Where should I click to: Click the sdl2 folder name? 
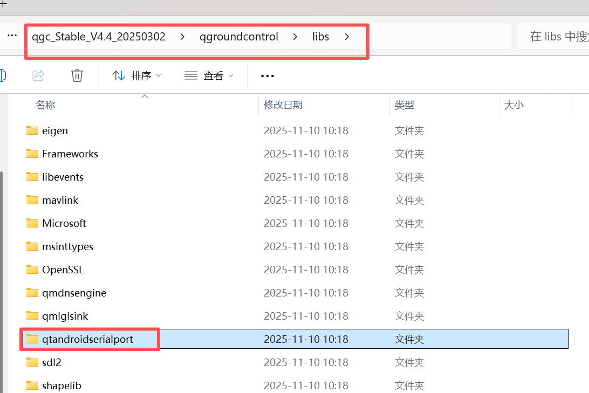[x=51, y=363]
